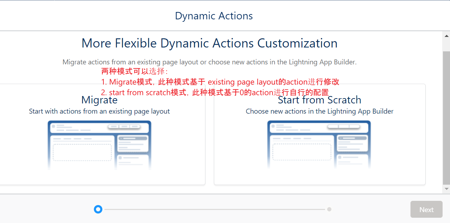Click the disabled Next button
Image resolution: width=450 pixels, height=223 pixels.
[426, 209]
